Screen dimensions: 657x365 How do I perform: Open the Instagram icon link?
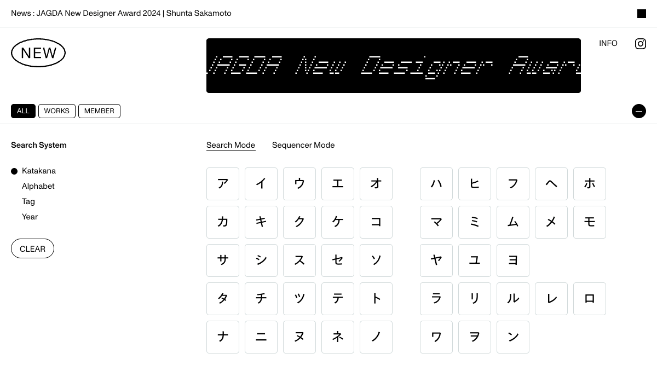point(641,44)
